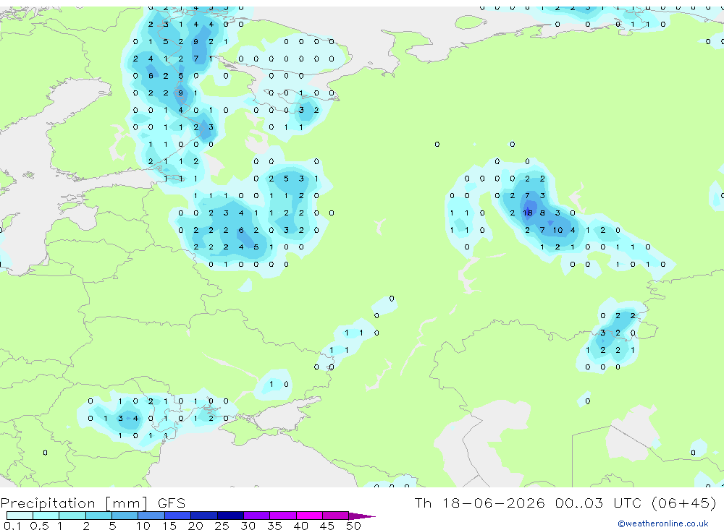724x530 pixels.
Task: Select the 15–20 mm legend swatch
Action: (x=178, y=516)
